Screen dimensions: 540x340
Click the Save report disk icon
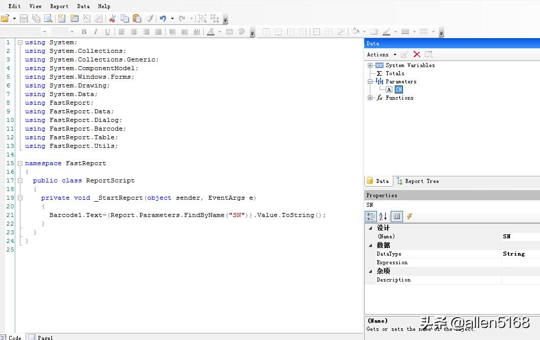(x=24, y=18)
